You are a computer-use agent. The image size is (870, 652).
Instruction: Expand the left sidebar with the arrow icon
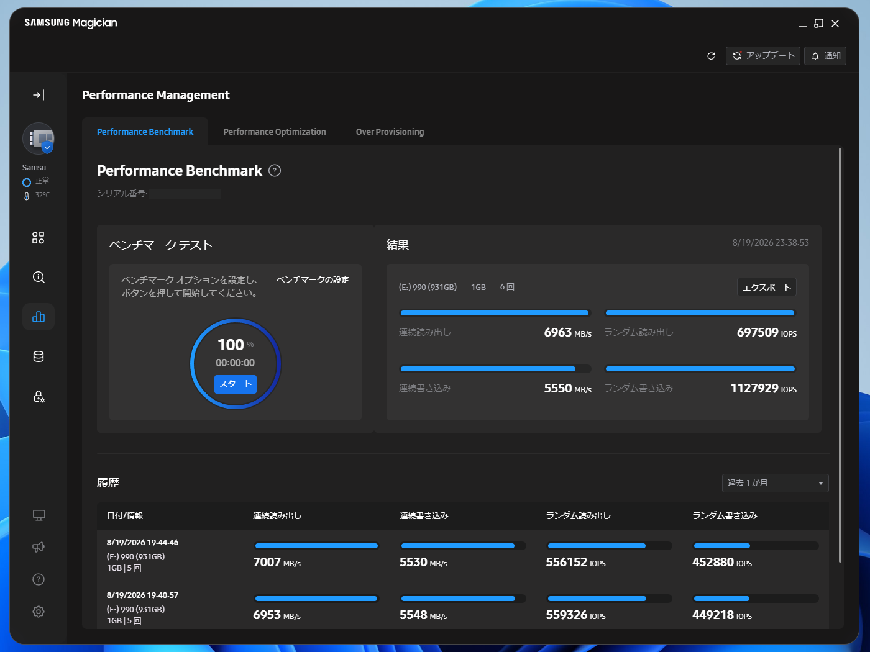39,95
